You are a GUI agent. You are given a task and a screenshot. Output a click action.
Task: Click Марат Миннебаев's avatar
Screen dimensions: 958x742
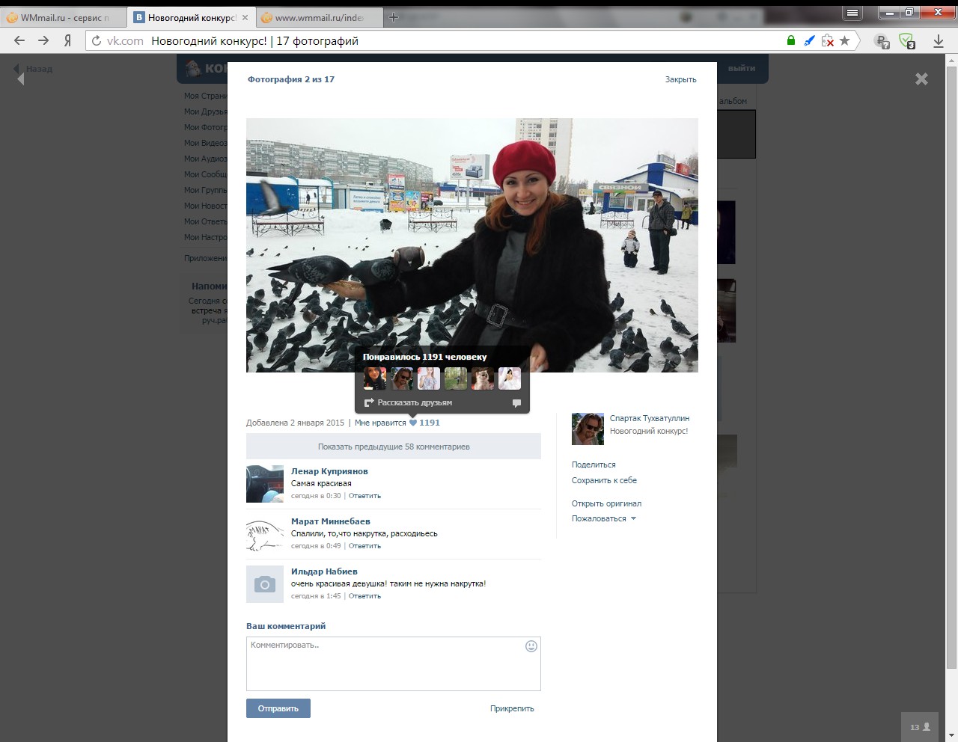pos(265,533)
